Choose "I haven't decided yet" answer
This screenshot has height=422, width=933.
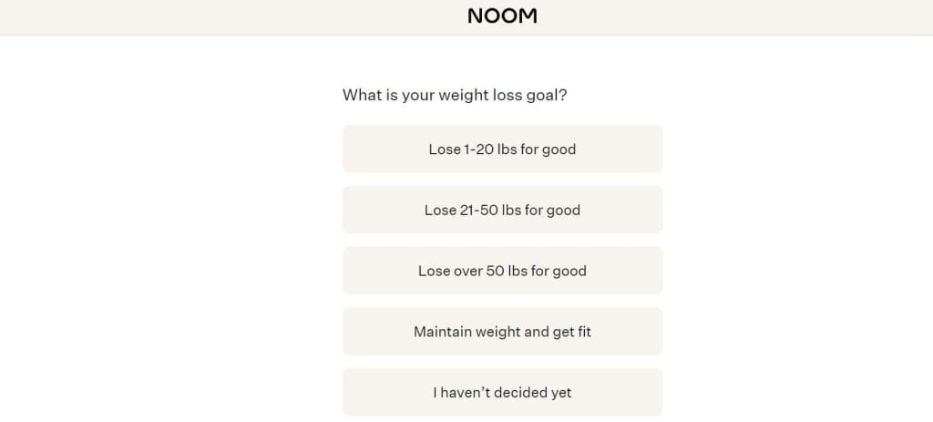pyautogui.click(x=502, y=393)
